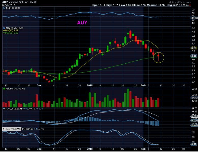Click the MACD(12,26,9) legend label
This screenshot has height=152, width=198.
pos(23,109)
